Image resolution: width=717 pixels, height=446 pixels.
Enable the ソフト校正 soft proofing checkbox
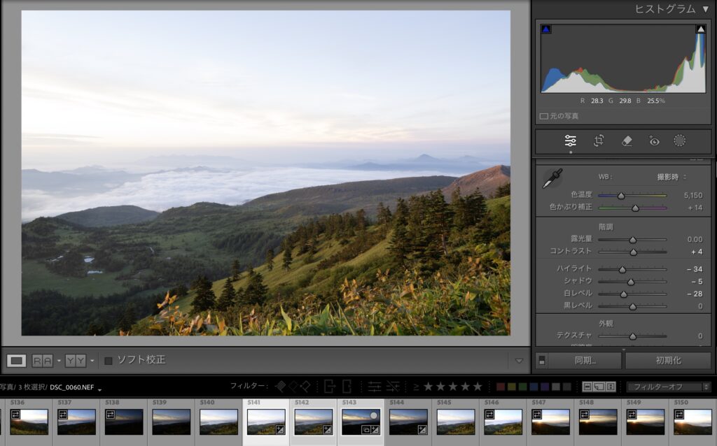click(x=109, y=361)
